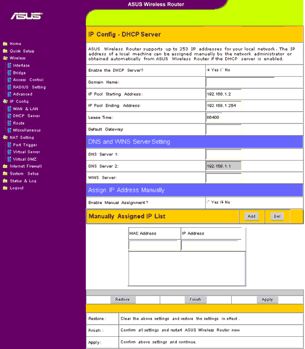Go to Access Control page
Viewport: 305px width, 349px height.
coord(28,79)
